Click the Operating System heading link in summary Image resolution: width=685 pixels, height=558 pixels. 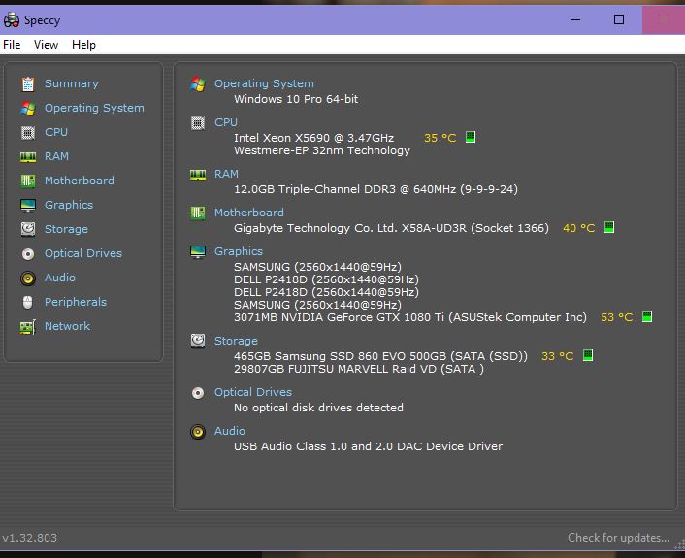(x=264, y=83)
